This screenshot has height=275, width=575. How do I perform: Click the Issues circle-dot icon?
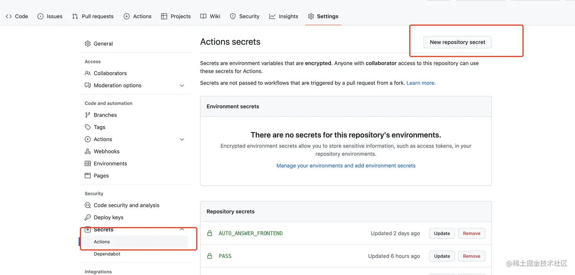40,16
